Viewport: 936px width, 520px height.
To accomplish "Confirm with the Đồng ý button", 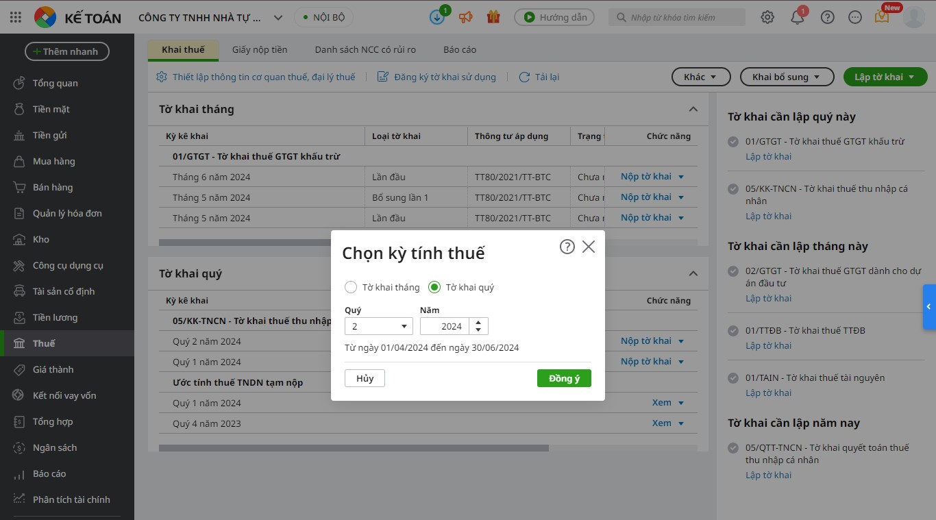I will [564, 378].
